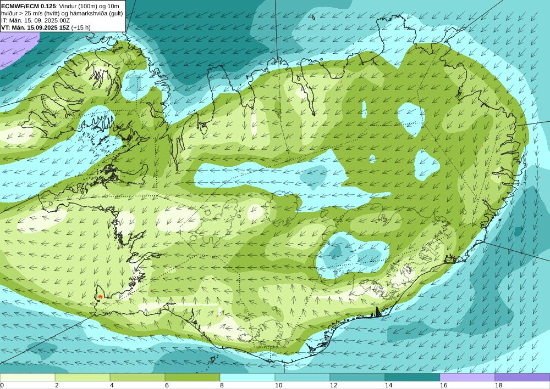The width and height of the screenshot is (550, 389).
Task: Click the 8–10 m/s pale cyan legend swatch
Action: click(248, 377)
